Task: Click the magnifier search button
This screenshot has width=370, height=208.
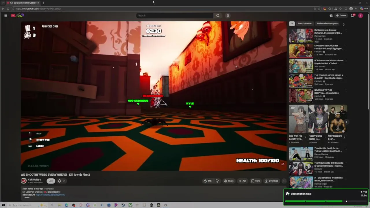Action: [x=218, y=16]
